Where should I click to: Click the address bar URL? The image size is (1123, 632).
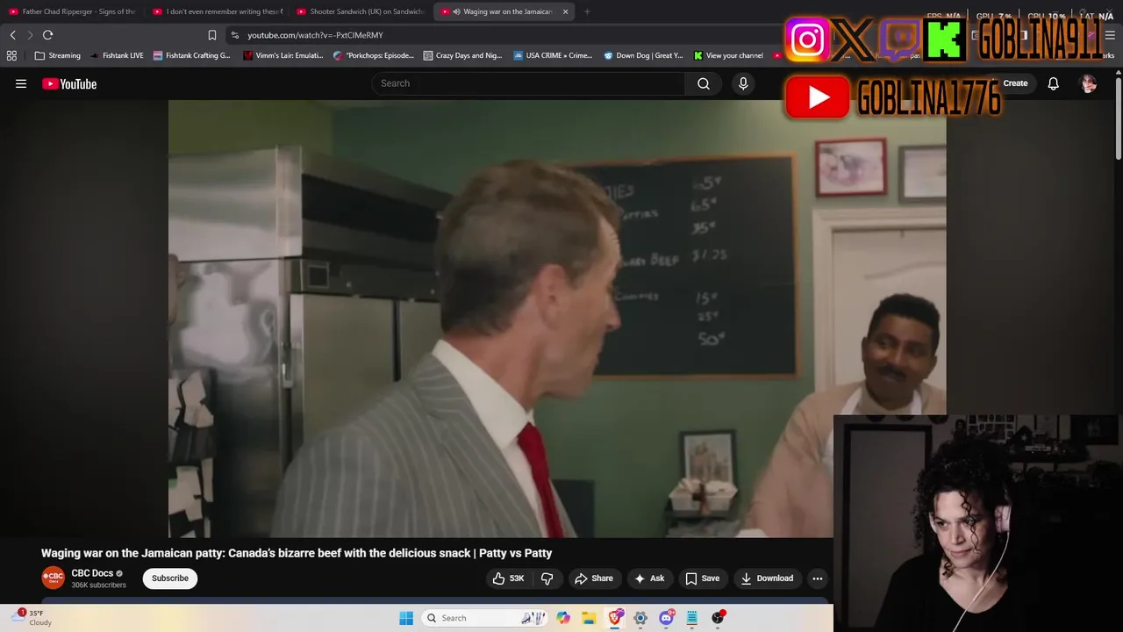click(315, 35)
